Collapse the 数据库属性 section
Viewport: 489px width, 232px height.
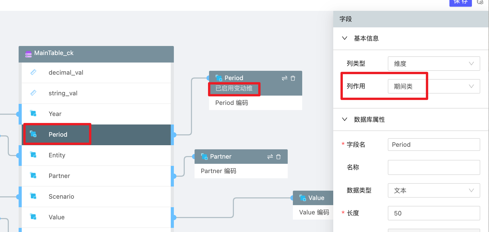click(345, 119)
